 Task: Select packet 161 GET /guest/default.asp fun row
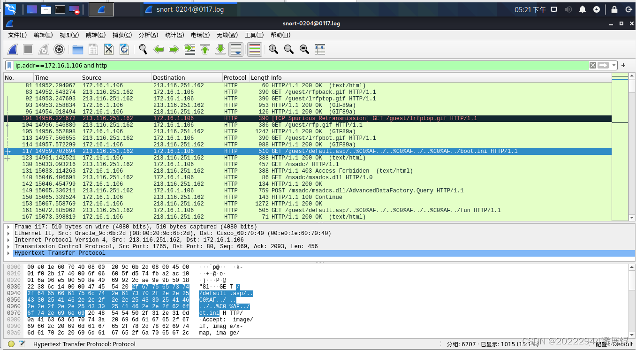(x=308, y=210)
